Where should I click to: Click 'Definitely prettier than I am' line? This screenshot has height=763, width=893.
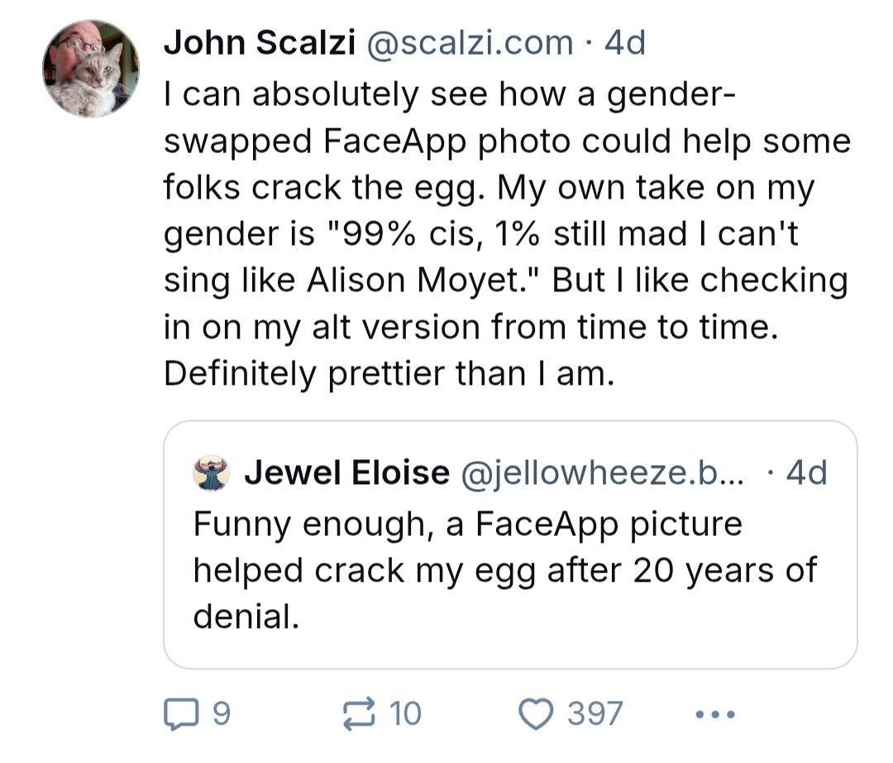click(x=389, y=374)
